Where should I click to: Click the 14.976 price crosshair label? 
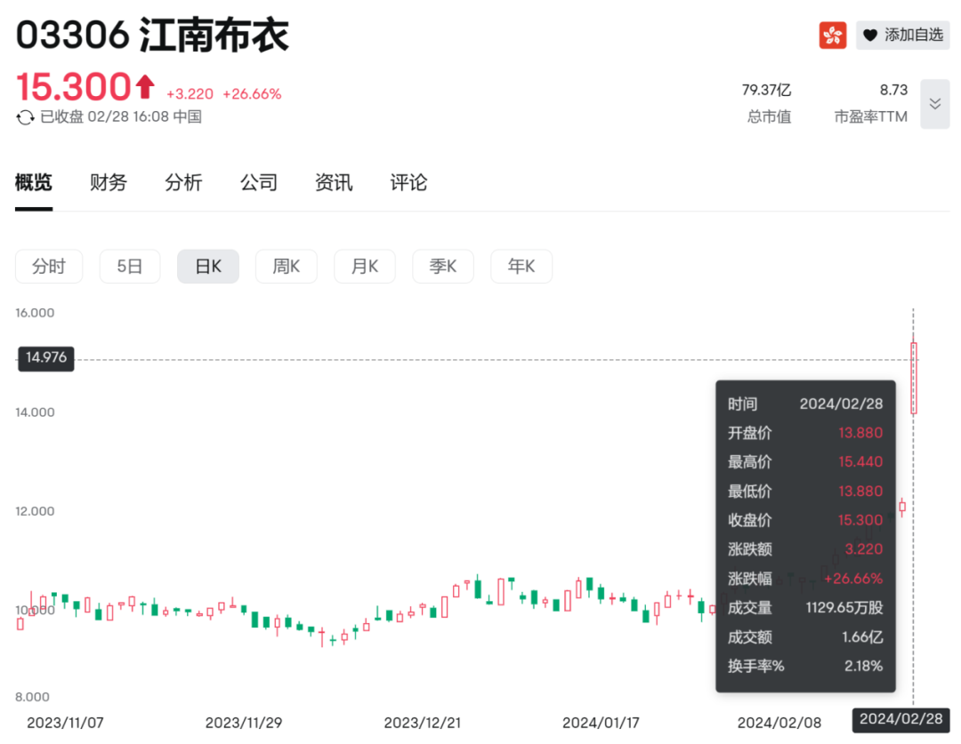[46, 358]
